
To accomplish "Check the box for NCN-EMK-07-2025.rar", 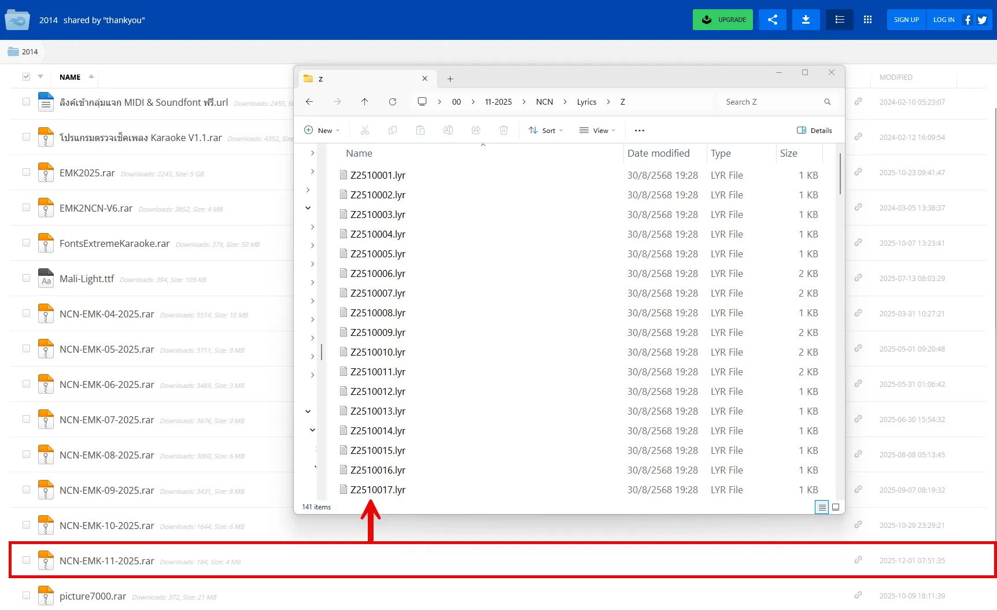I will pyautogui.click(x=26, y=419).
